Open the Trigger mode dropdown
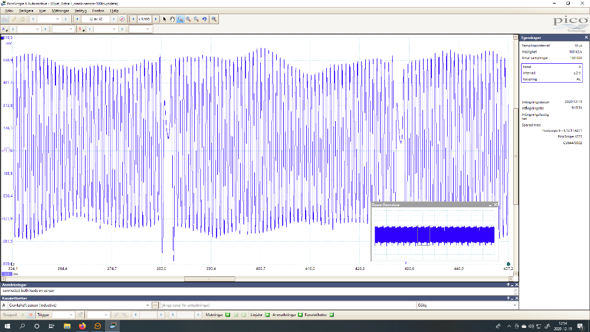This screenshot has height=332, width=590. point(71,315)
